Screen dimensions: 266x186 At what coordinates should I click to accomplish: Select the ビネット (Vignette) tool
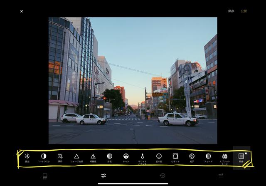(x=175, y=158)
